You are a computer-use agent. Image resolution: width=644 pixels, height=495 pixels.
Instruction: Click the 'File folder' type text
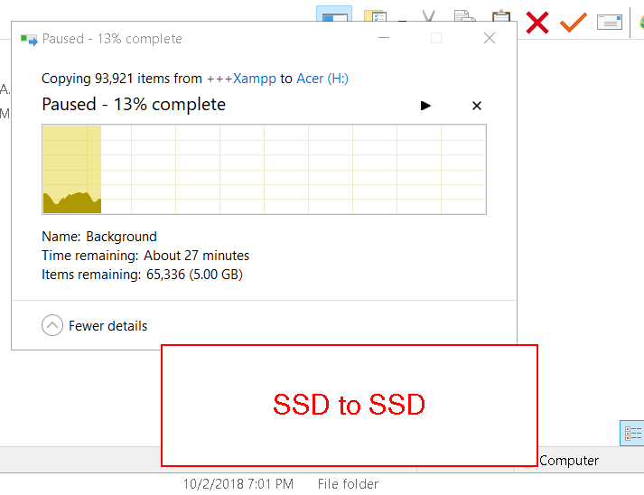(x=348, y=484)
